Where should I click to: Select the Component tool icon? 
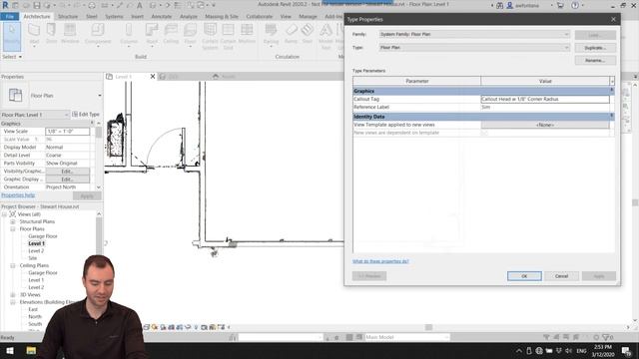click(x=98, y=30)
